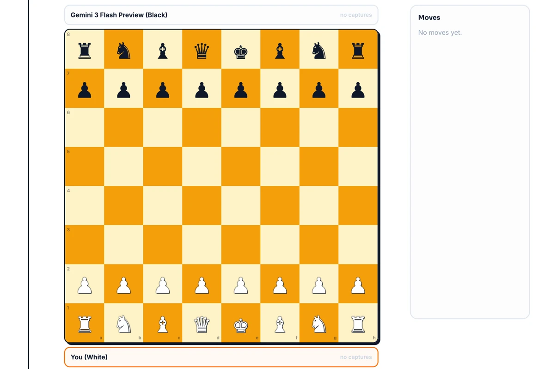Pick the white pawn on h2

[358, 285]
